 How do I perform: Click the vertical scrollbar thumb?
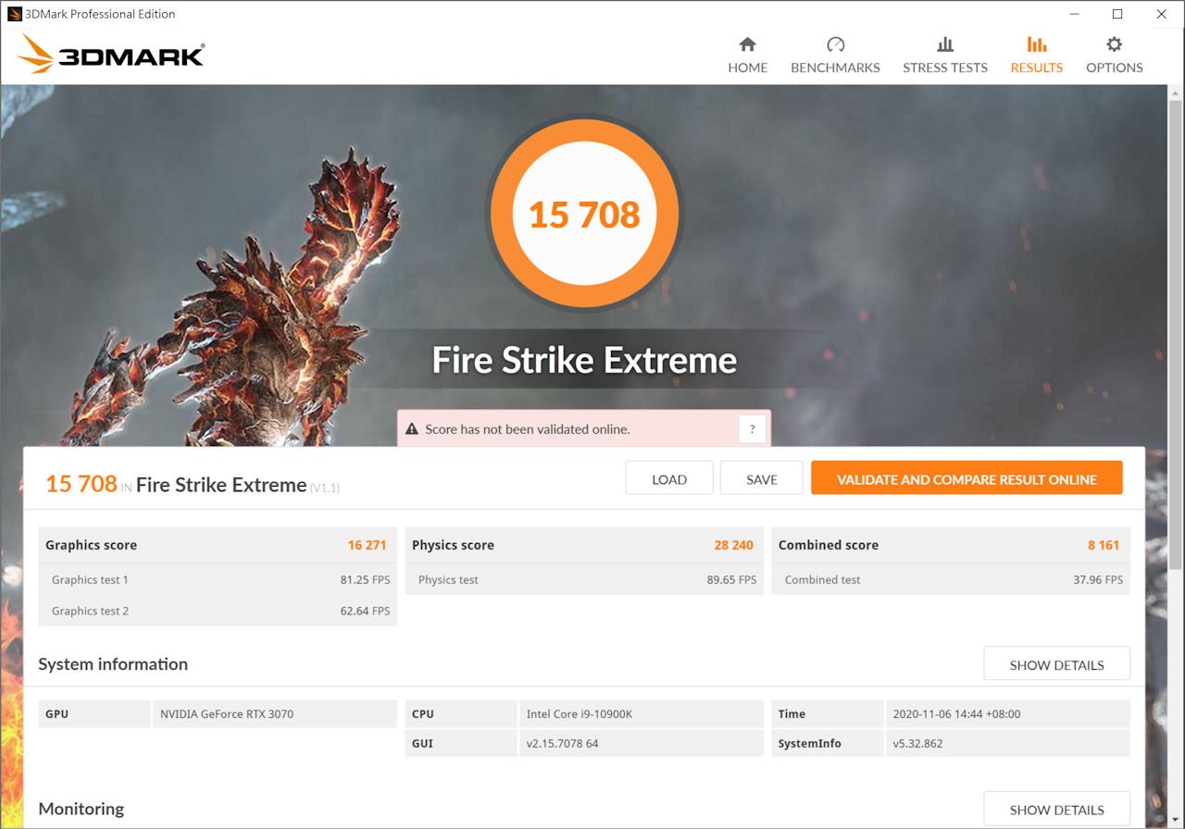click(1176, 335)
